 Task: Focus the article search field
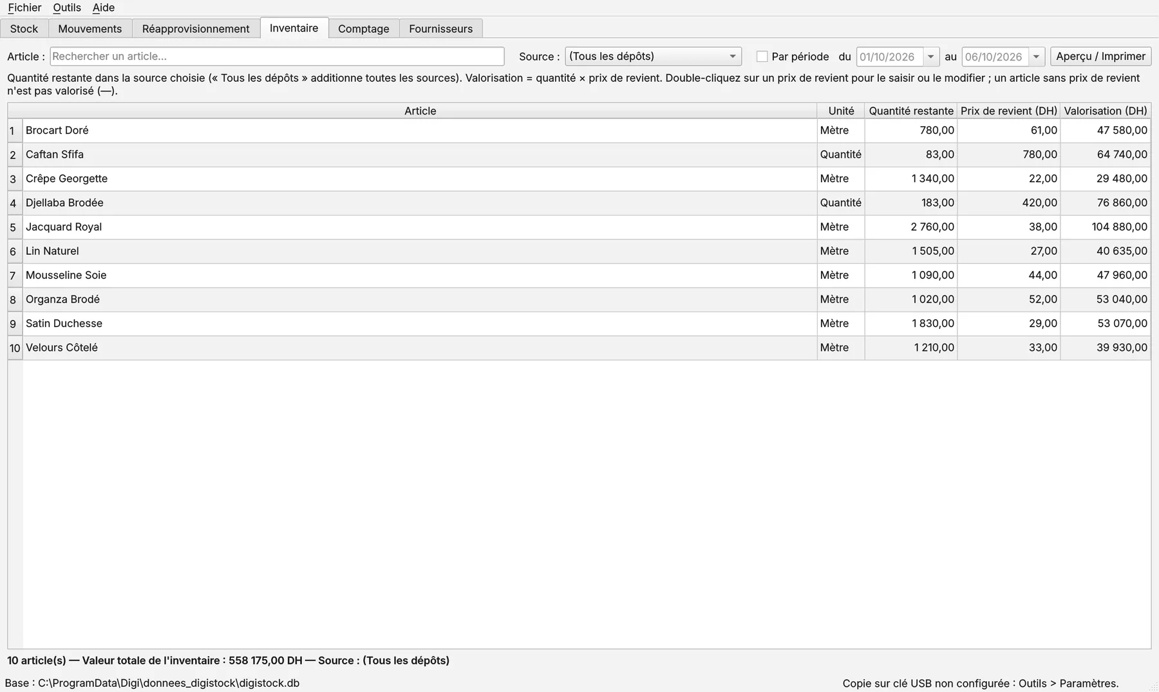[277, 57]
